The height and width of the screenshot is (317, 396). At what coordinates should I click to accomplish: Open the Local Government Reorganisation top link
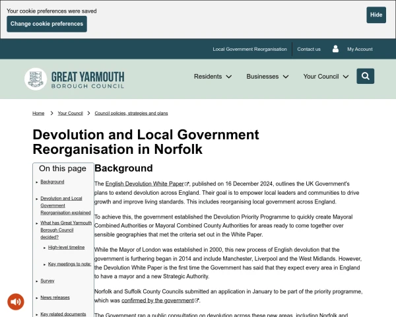(249, 49)
